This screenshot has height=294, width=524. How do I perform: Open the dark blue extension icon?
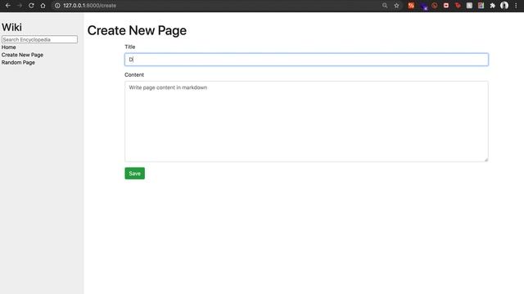click(x=423, y=6)
